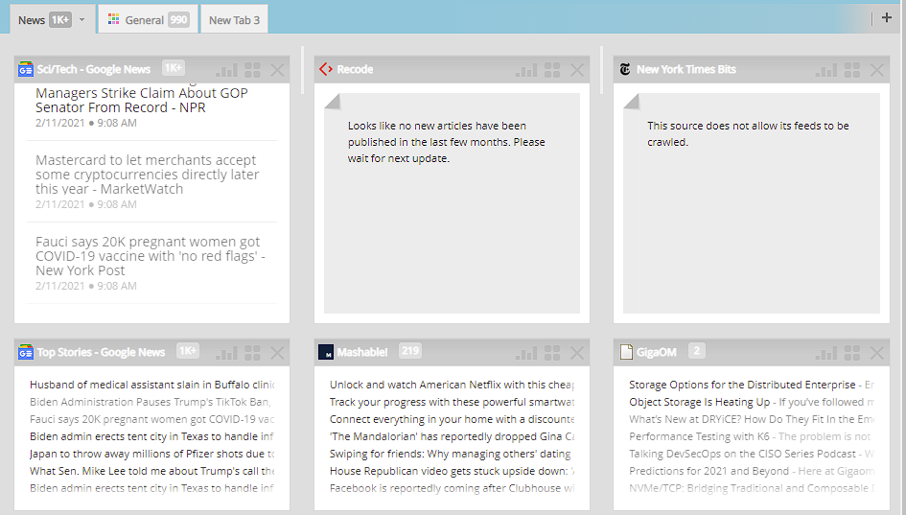Open 'The Mandalorian has reportedly dropped Gina' article
This screenshot has height=515, width=906.
452,436
